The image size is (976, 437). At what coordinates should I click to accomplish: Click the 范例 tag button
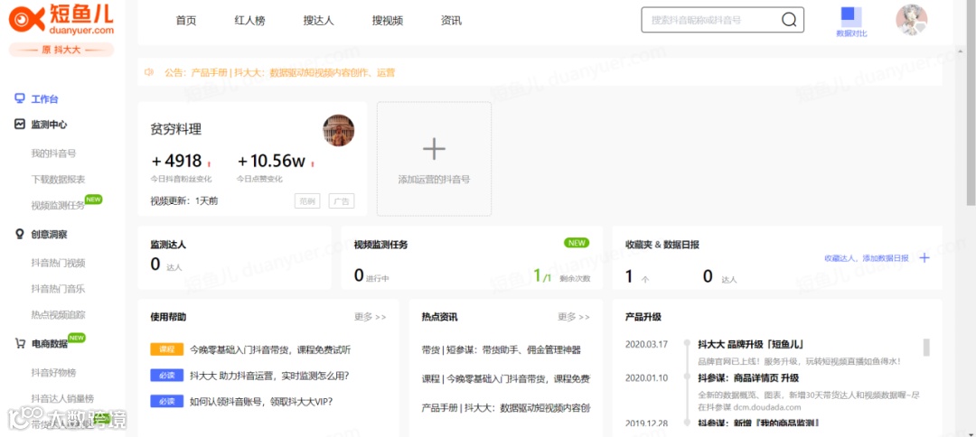pyautogui.click(x=307, y=200)
